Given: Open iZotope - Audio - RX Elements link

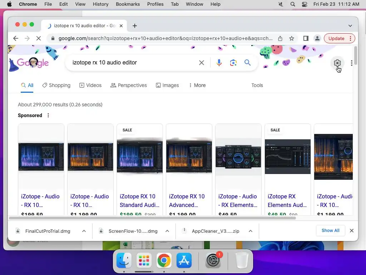Looking at the screenshot, I should 238,201.
